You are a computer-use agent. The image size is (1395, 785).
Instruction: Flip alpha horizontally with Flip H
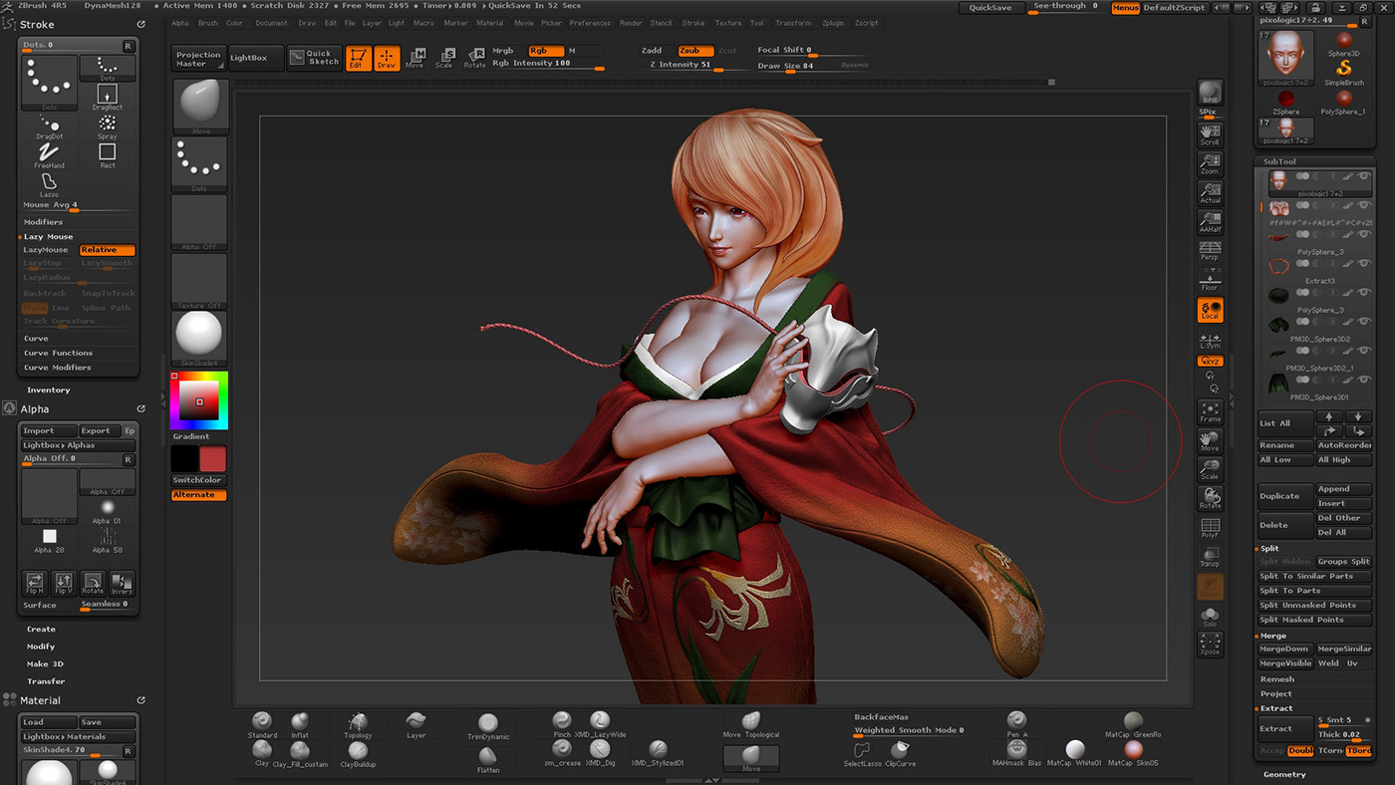[x=35, y=583]
